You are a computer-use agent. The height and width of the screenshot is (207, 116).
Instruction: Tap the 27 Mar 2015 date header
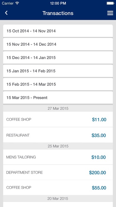click(58, 109)
